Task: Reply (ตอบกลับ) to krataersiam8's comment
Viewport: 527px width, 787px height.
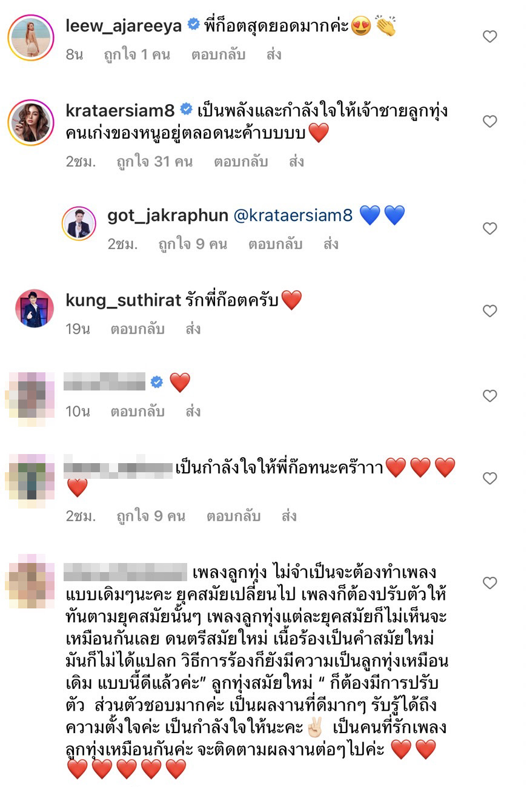Action: pyautogui.click(x=240, y=162)
